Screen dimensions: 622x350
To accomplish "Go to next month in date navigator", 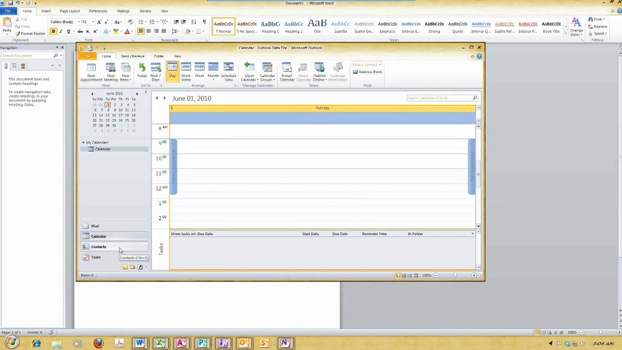I will [x=137, y=94].
